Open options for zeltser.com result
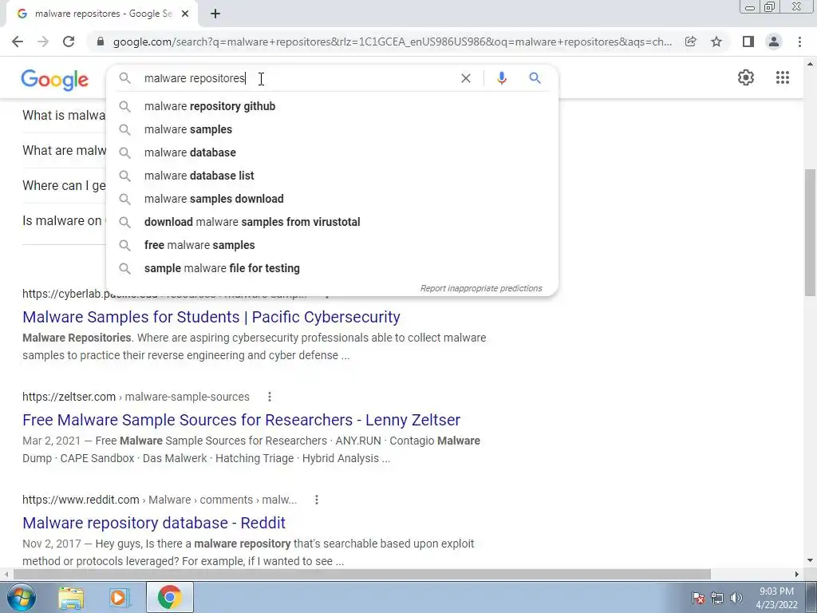This screenshot has height=613, width=817. pyautogui.click(x=270, y=397)
